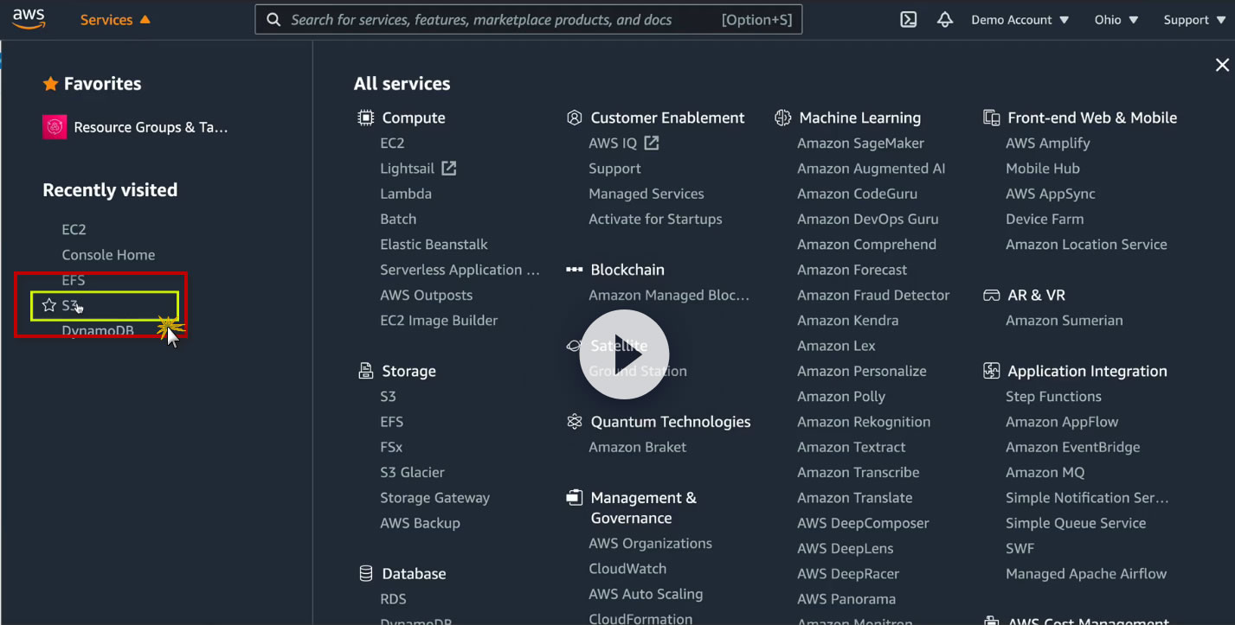The width and height of the screenshot is (1235, 625).
Task: Click the AWS logo icon
Action: pos(29,19)
